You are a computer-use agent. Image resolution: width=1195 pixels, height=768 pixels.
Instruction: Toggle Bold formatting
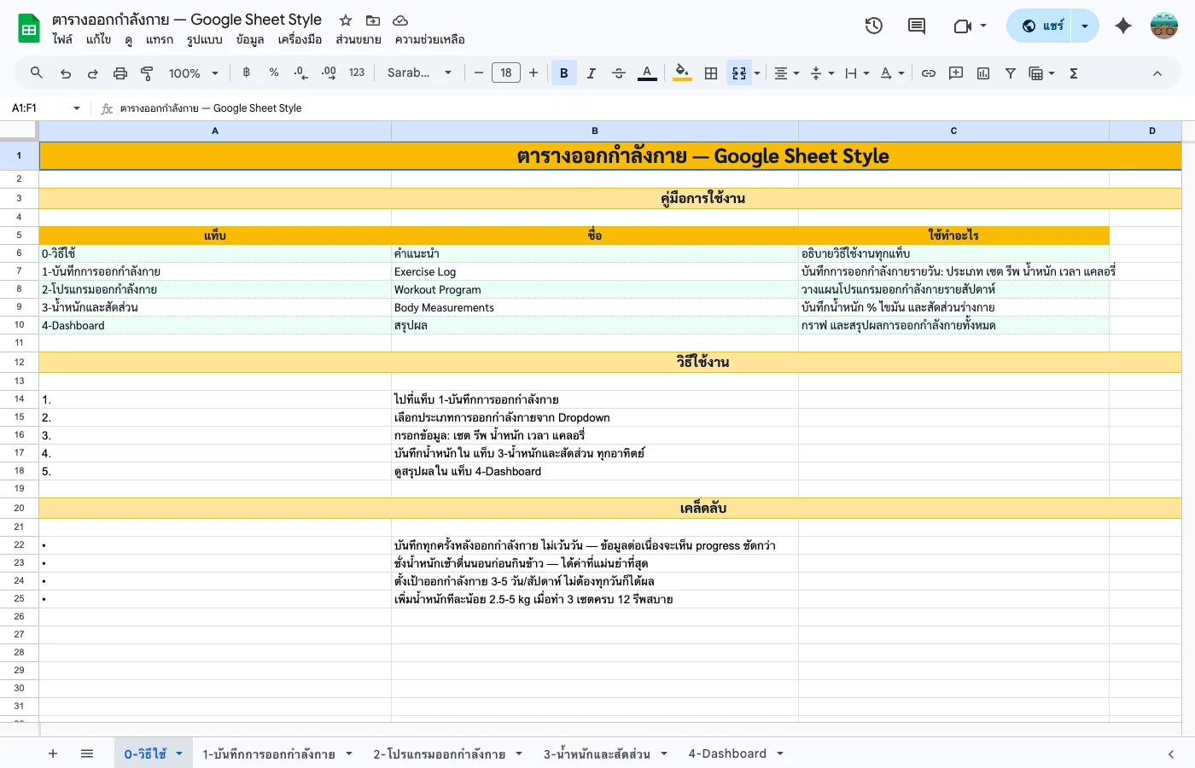coord(563,73)
